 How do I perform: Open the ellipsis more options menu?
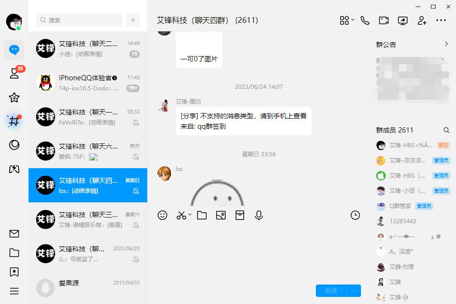[441, 20]
